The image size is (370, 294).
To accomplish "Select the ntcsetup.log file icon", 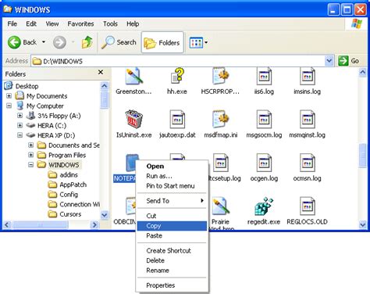I will click(221, 163).
